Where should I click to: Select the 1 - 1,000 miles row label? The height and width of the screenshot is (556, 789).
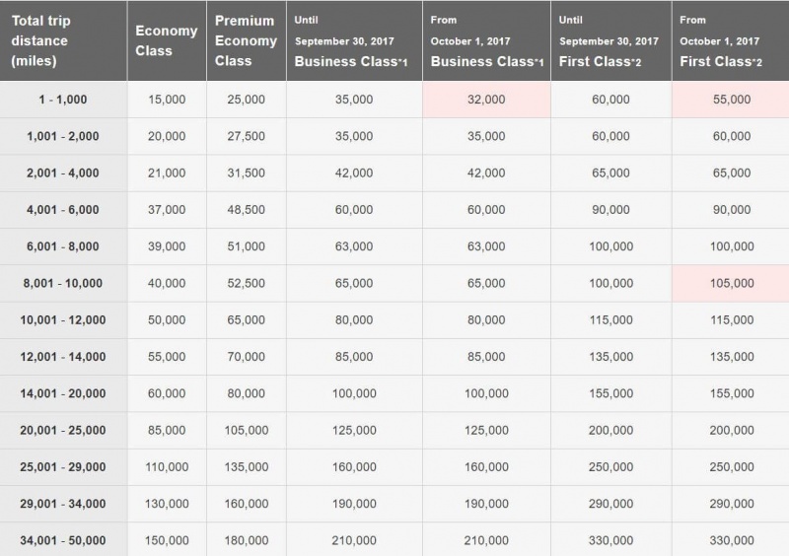point(63,100)
